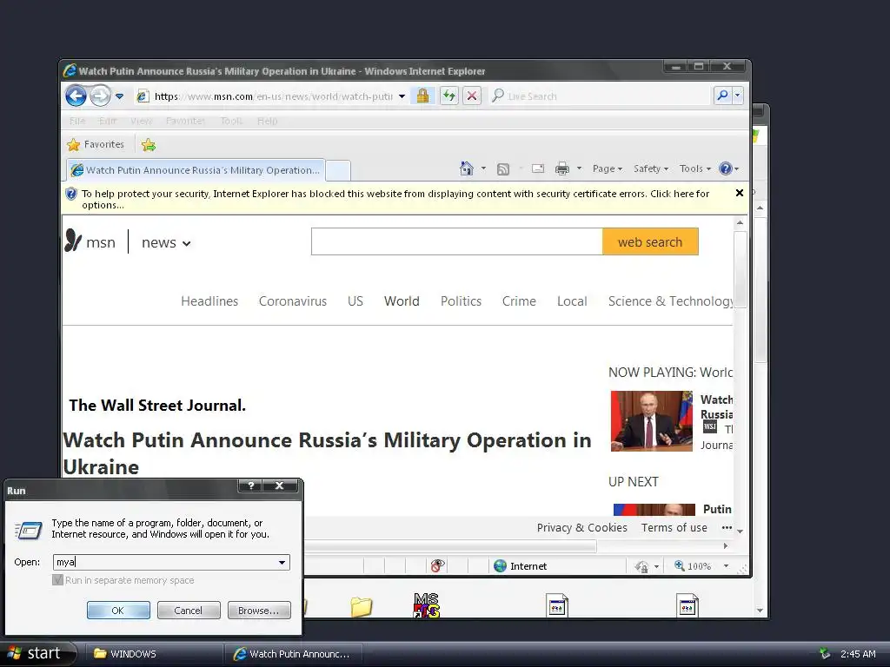The width and height of the screenshot is (890, 667).
Task: Click the blocked content eye icon in status bar
Action: [437, 565]
